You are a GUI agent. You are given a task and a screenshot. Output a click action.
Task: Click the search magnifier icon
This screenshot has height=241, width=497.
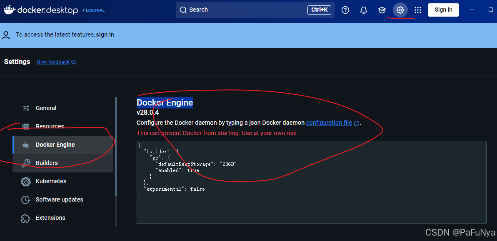tap(183, 10)
